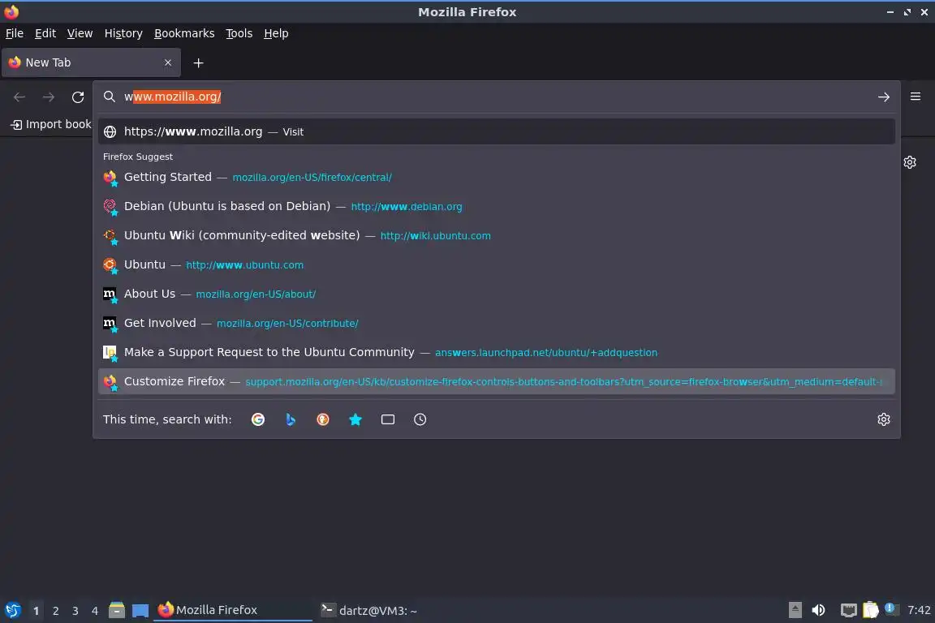Open the Debian suggestion row

(x=496, y=206)
